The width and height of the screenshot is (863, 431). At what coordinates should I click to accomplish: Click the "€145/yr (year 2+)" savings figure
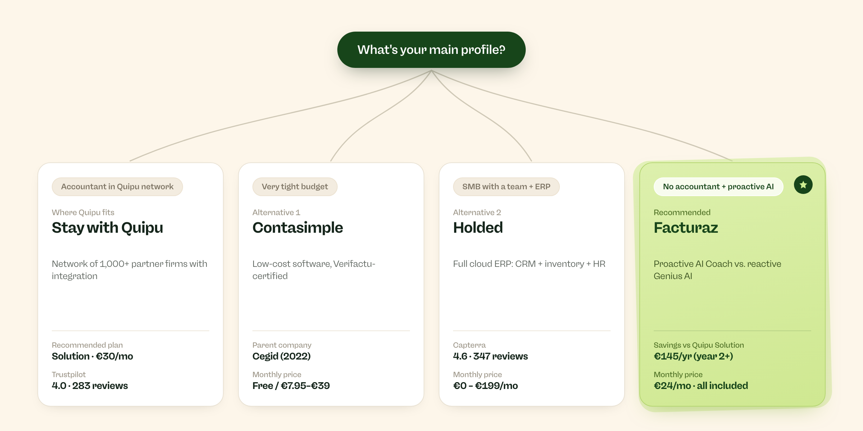tap(693, 356)
